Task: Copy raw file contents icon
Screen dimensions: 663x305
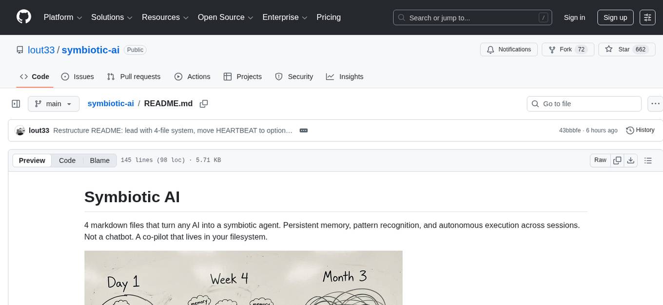Action: point(617,160)
